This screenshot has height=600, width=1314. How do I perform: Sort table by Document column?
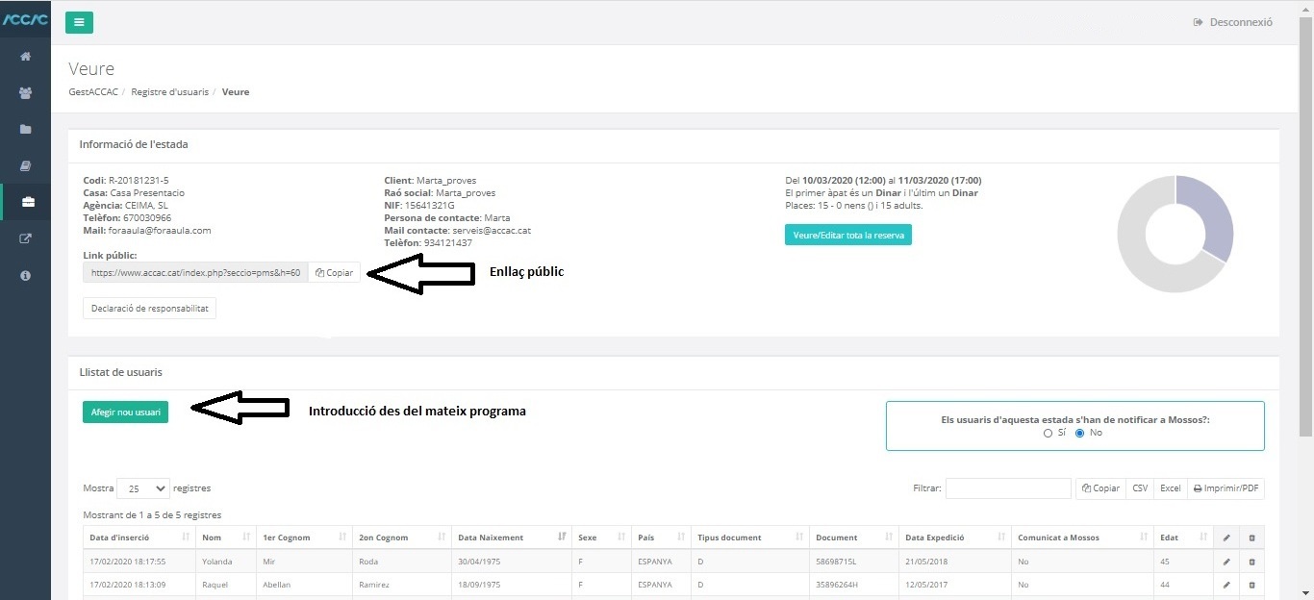point(853,537)
